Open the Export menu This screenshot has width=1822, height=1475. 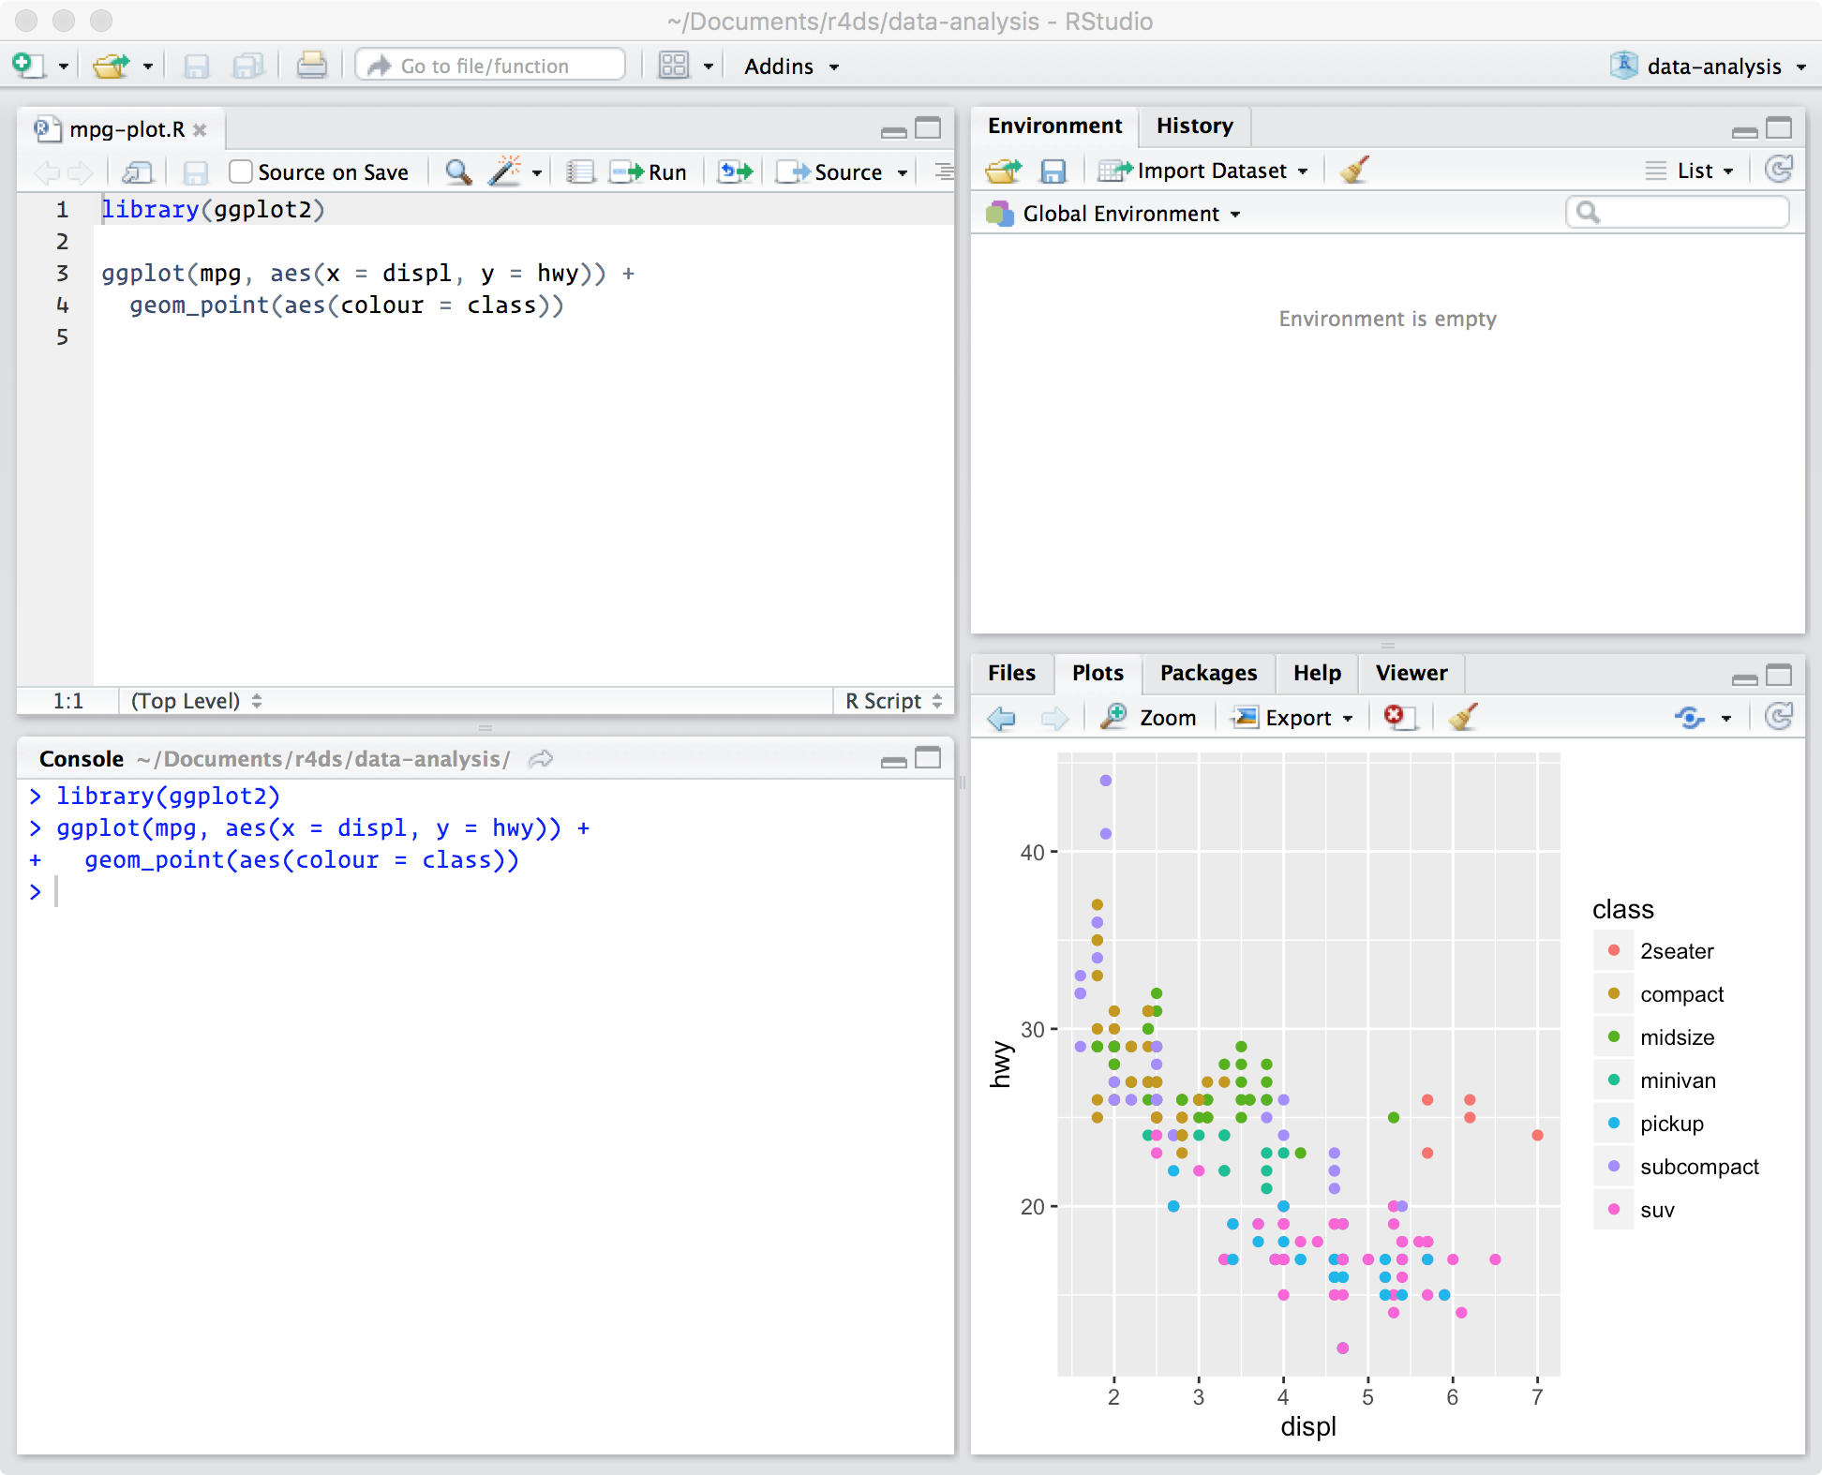pos(1292,718)
